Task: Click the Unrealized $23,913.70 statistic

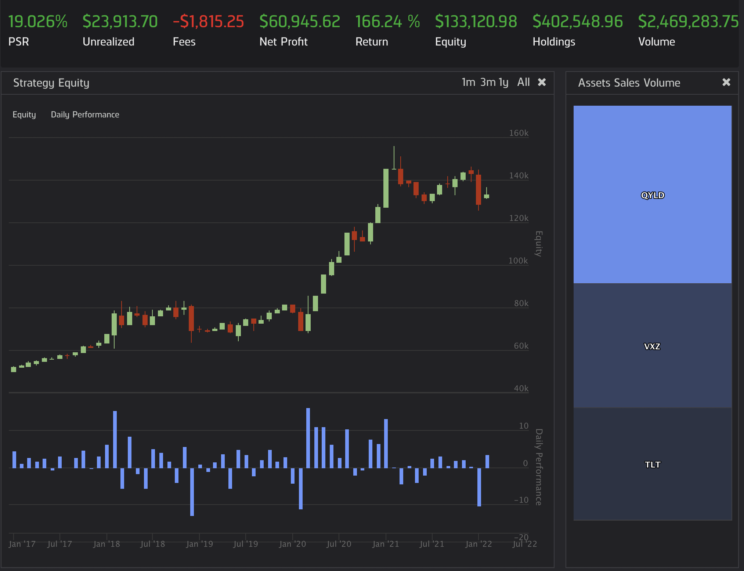Action: (x=120, y=22)
